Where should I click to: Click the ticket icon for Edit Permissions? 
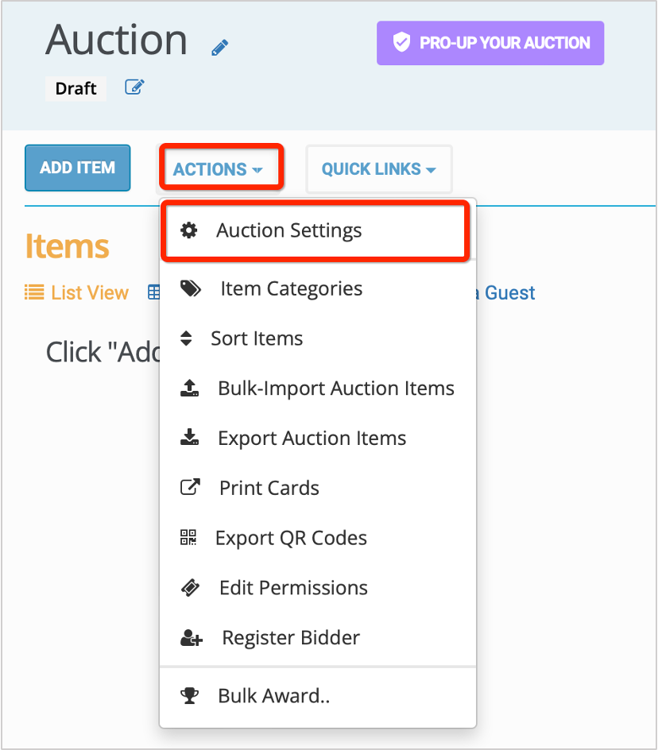click(x=190, y=588)
